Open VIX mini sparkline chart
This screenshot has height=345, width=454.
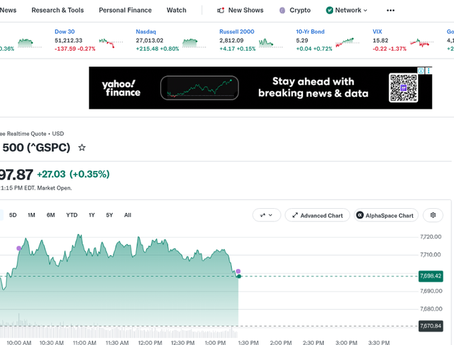pyautogui.click(x=422, y=43)
